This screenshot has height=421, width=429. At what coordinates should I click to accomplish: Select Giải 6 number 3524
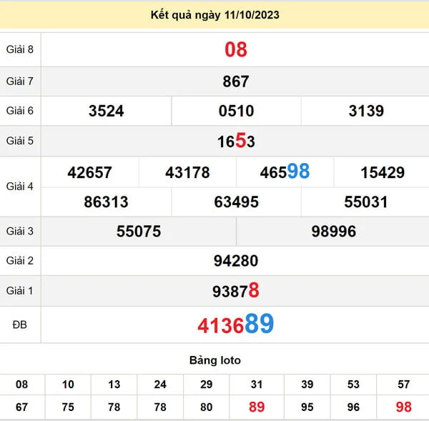pos(107,111)
